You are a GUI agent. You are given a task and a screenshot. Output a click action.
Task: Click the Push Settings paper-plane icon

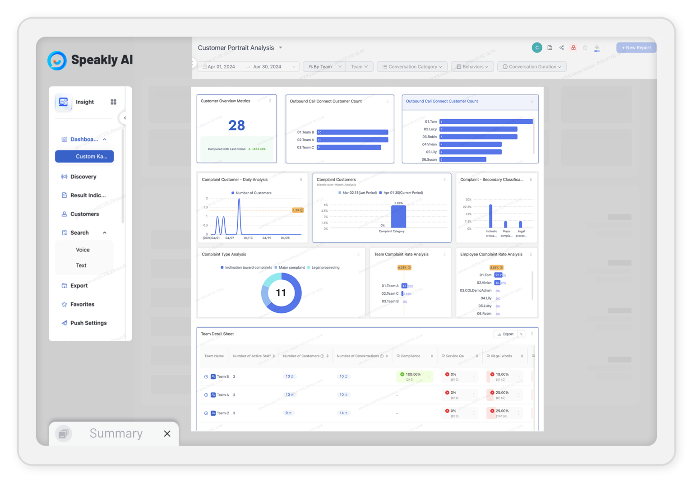64,323
